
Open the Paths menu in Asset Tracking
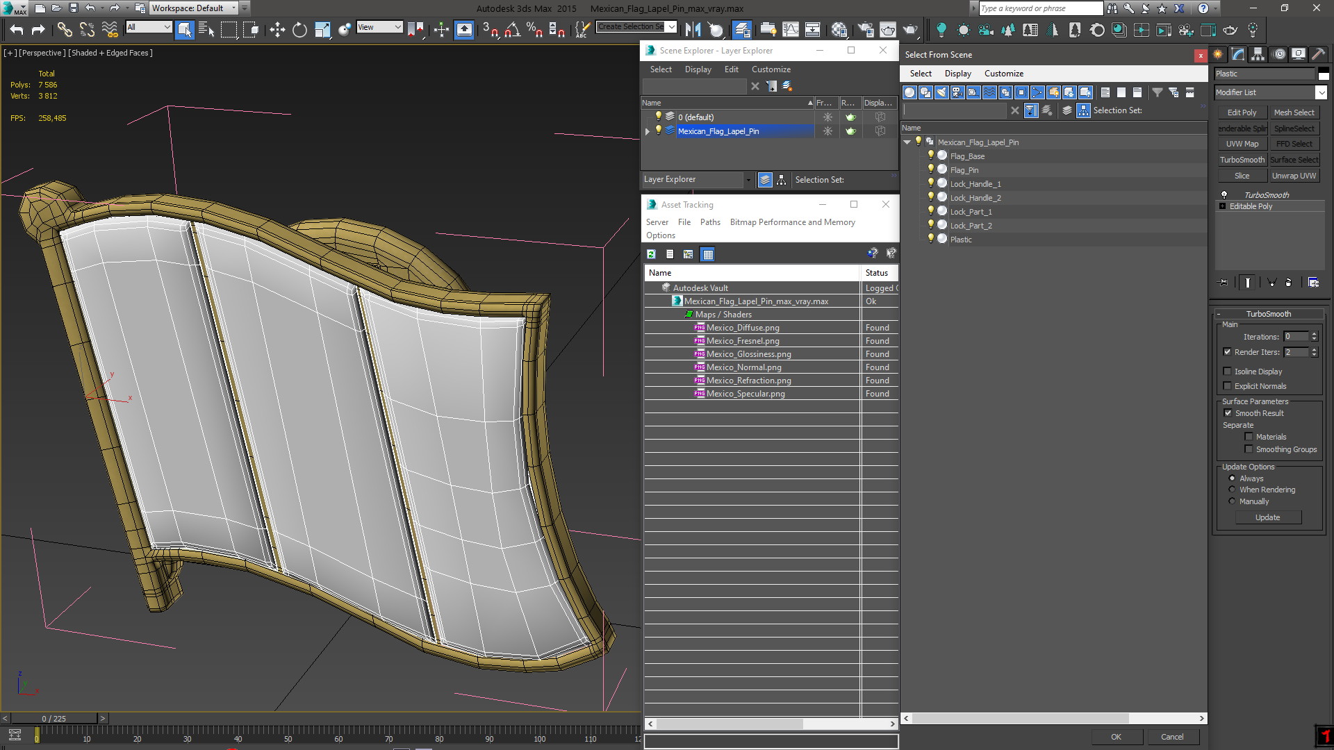coord(710,222)
